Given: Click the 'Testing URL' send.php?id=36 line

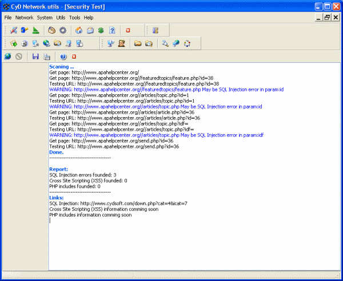Looking at the screenshot, I should [x=114, y=146].
